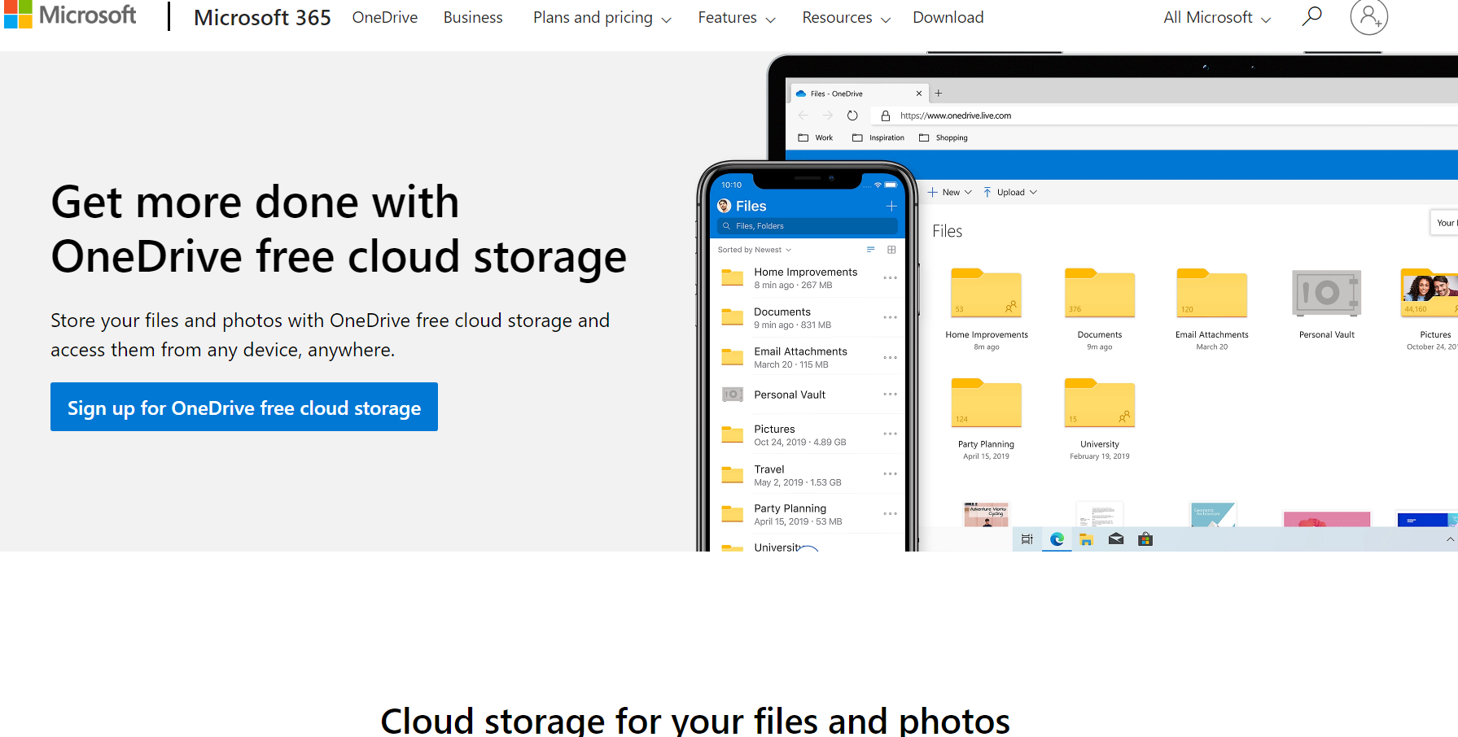
Task: Open the OneDrive nav link
Action: [385, 17]
